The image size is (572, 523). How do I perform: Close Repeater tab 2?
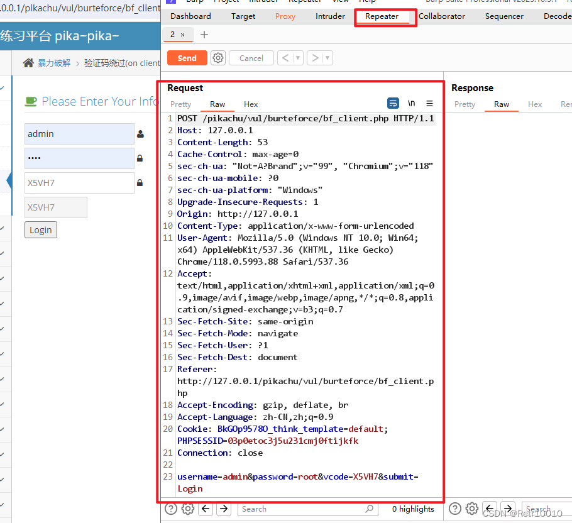182,35
